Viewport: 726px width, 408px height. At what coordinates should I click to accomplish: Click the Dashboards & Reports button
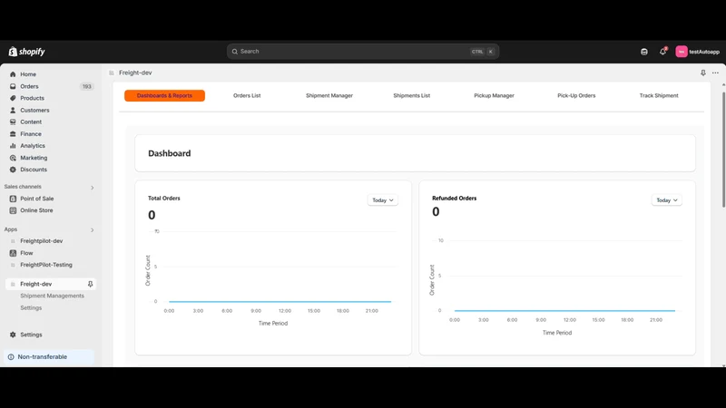pyautogui.click(x=164, y=96)
